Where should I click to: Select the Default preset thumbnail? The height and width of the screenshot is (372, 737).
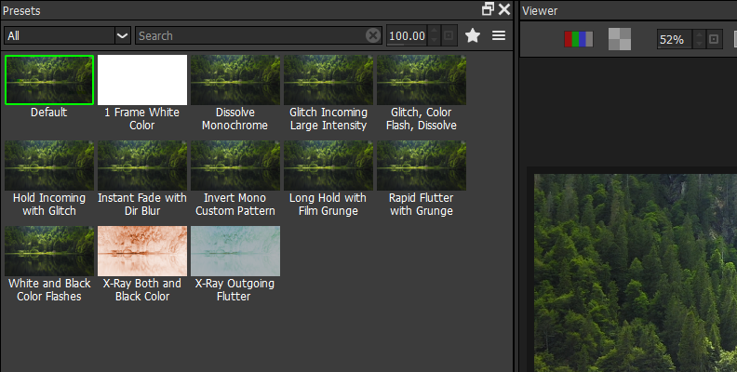[x=49, y=80]
